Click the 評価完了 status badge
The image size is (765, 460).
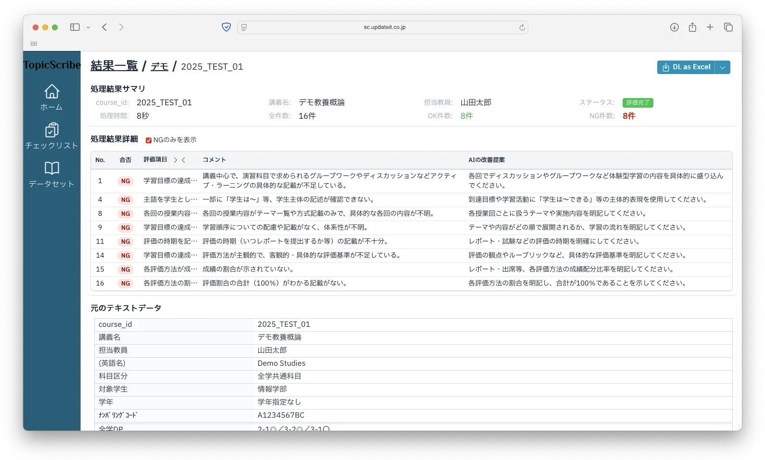pos(637,103)
